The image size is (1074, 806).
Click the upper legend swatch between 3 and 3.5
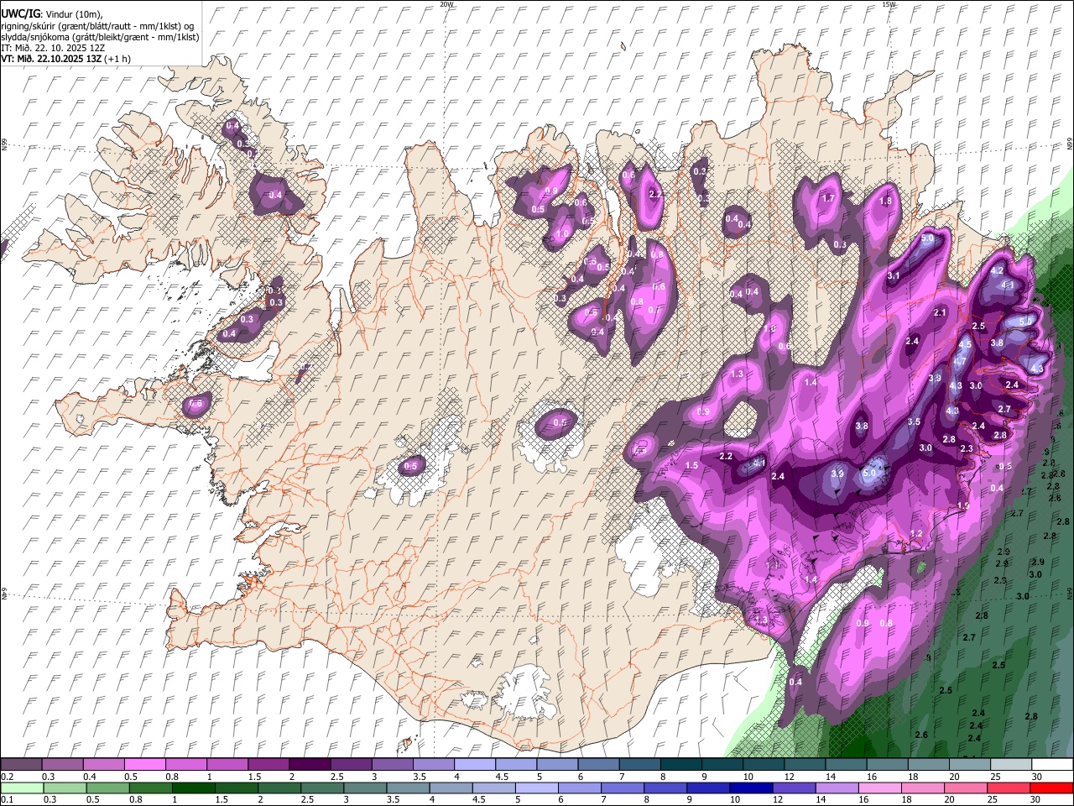click(391, 765)
